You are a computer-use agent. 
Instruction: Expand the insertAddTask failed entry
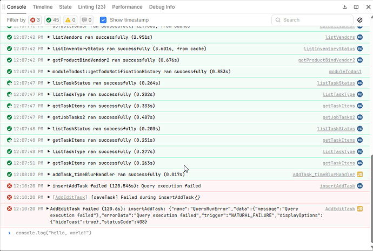click(49, 186)
